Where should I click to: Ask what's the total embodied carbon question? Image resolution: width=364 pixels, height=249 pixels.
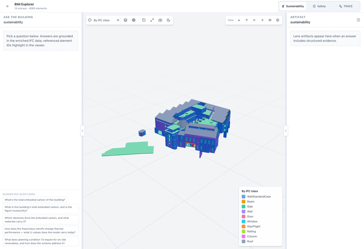35,200
